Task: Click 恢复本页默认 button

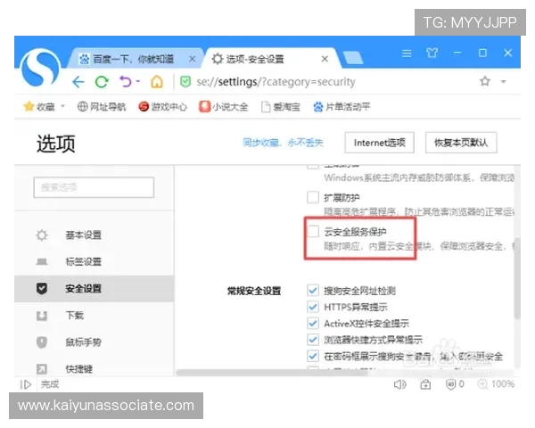Action: (461, 143)
